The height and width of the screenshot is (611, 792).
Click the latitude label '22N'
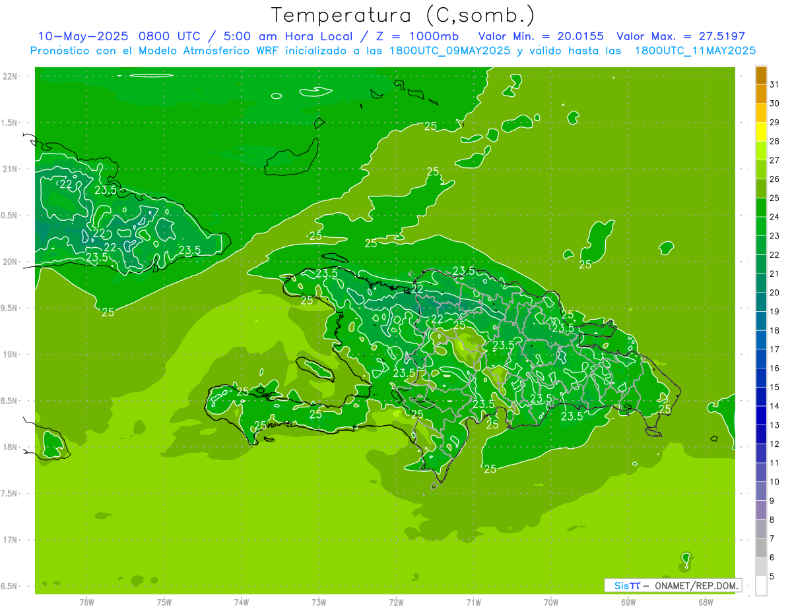(11, 76)
